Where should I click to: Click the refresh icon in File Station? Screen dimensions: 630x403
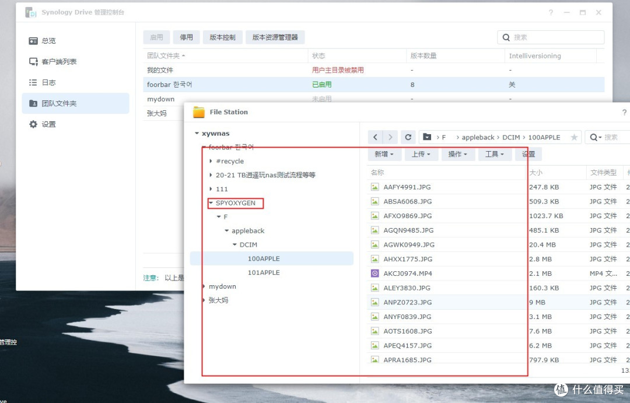click(x=407, y=136)
